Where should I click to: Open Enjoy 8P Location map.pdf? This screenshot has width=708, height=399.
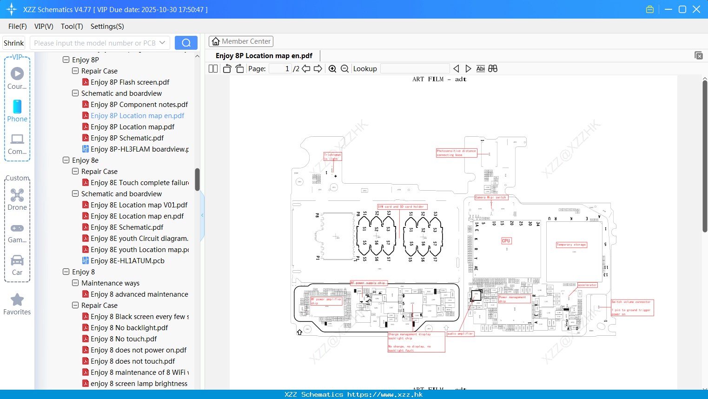click(x=128, y=127)
